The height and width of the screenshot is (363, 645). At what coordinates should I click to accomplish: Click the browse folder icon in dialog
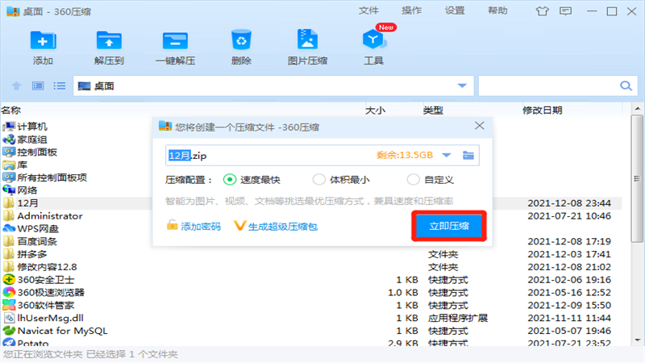pyautogui.click(x=468, y=155)
